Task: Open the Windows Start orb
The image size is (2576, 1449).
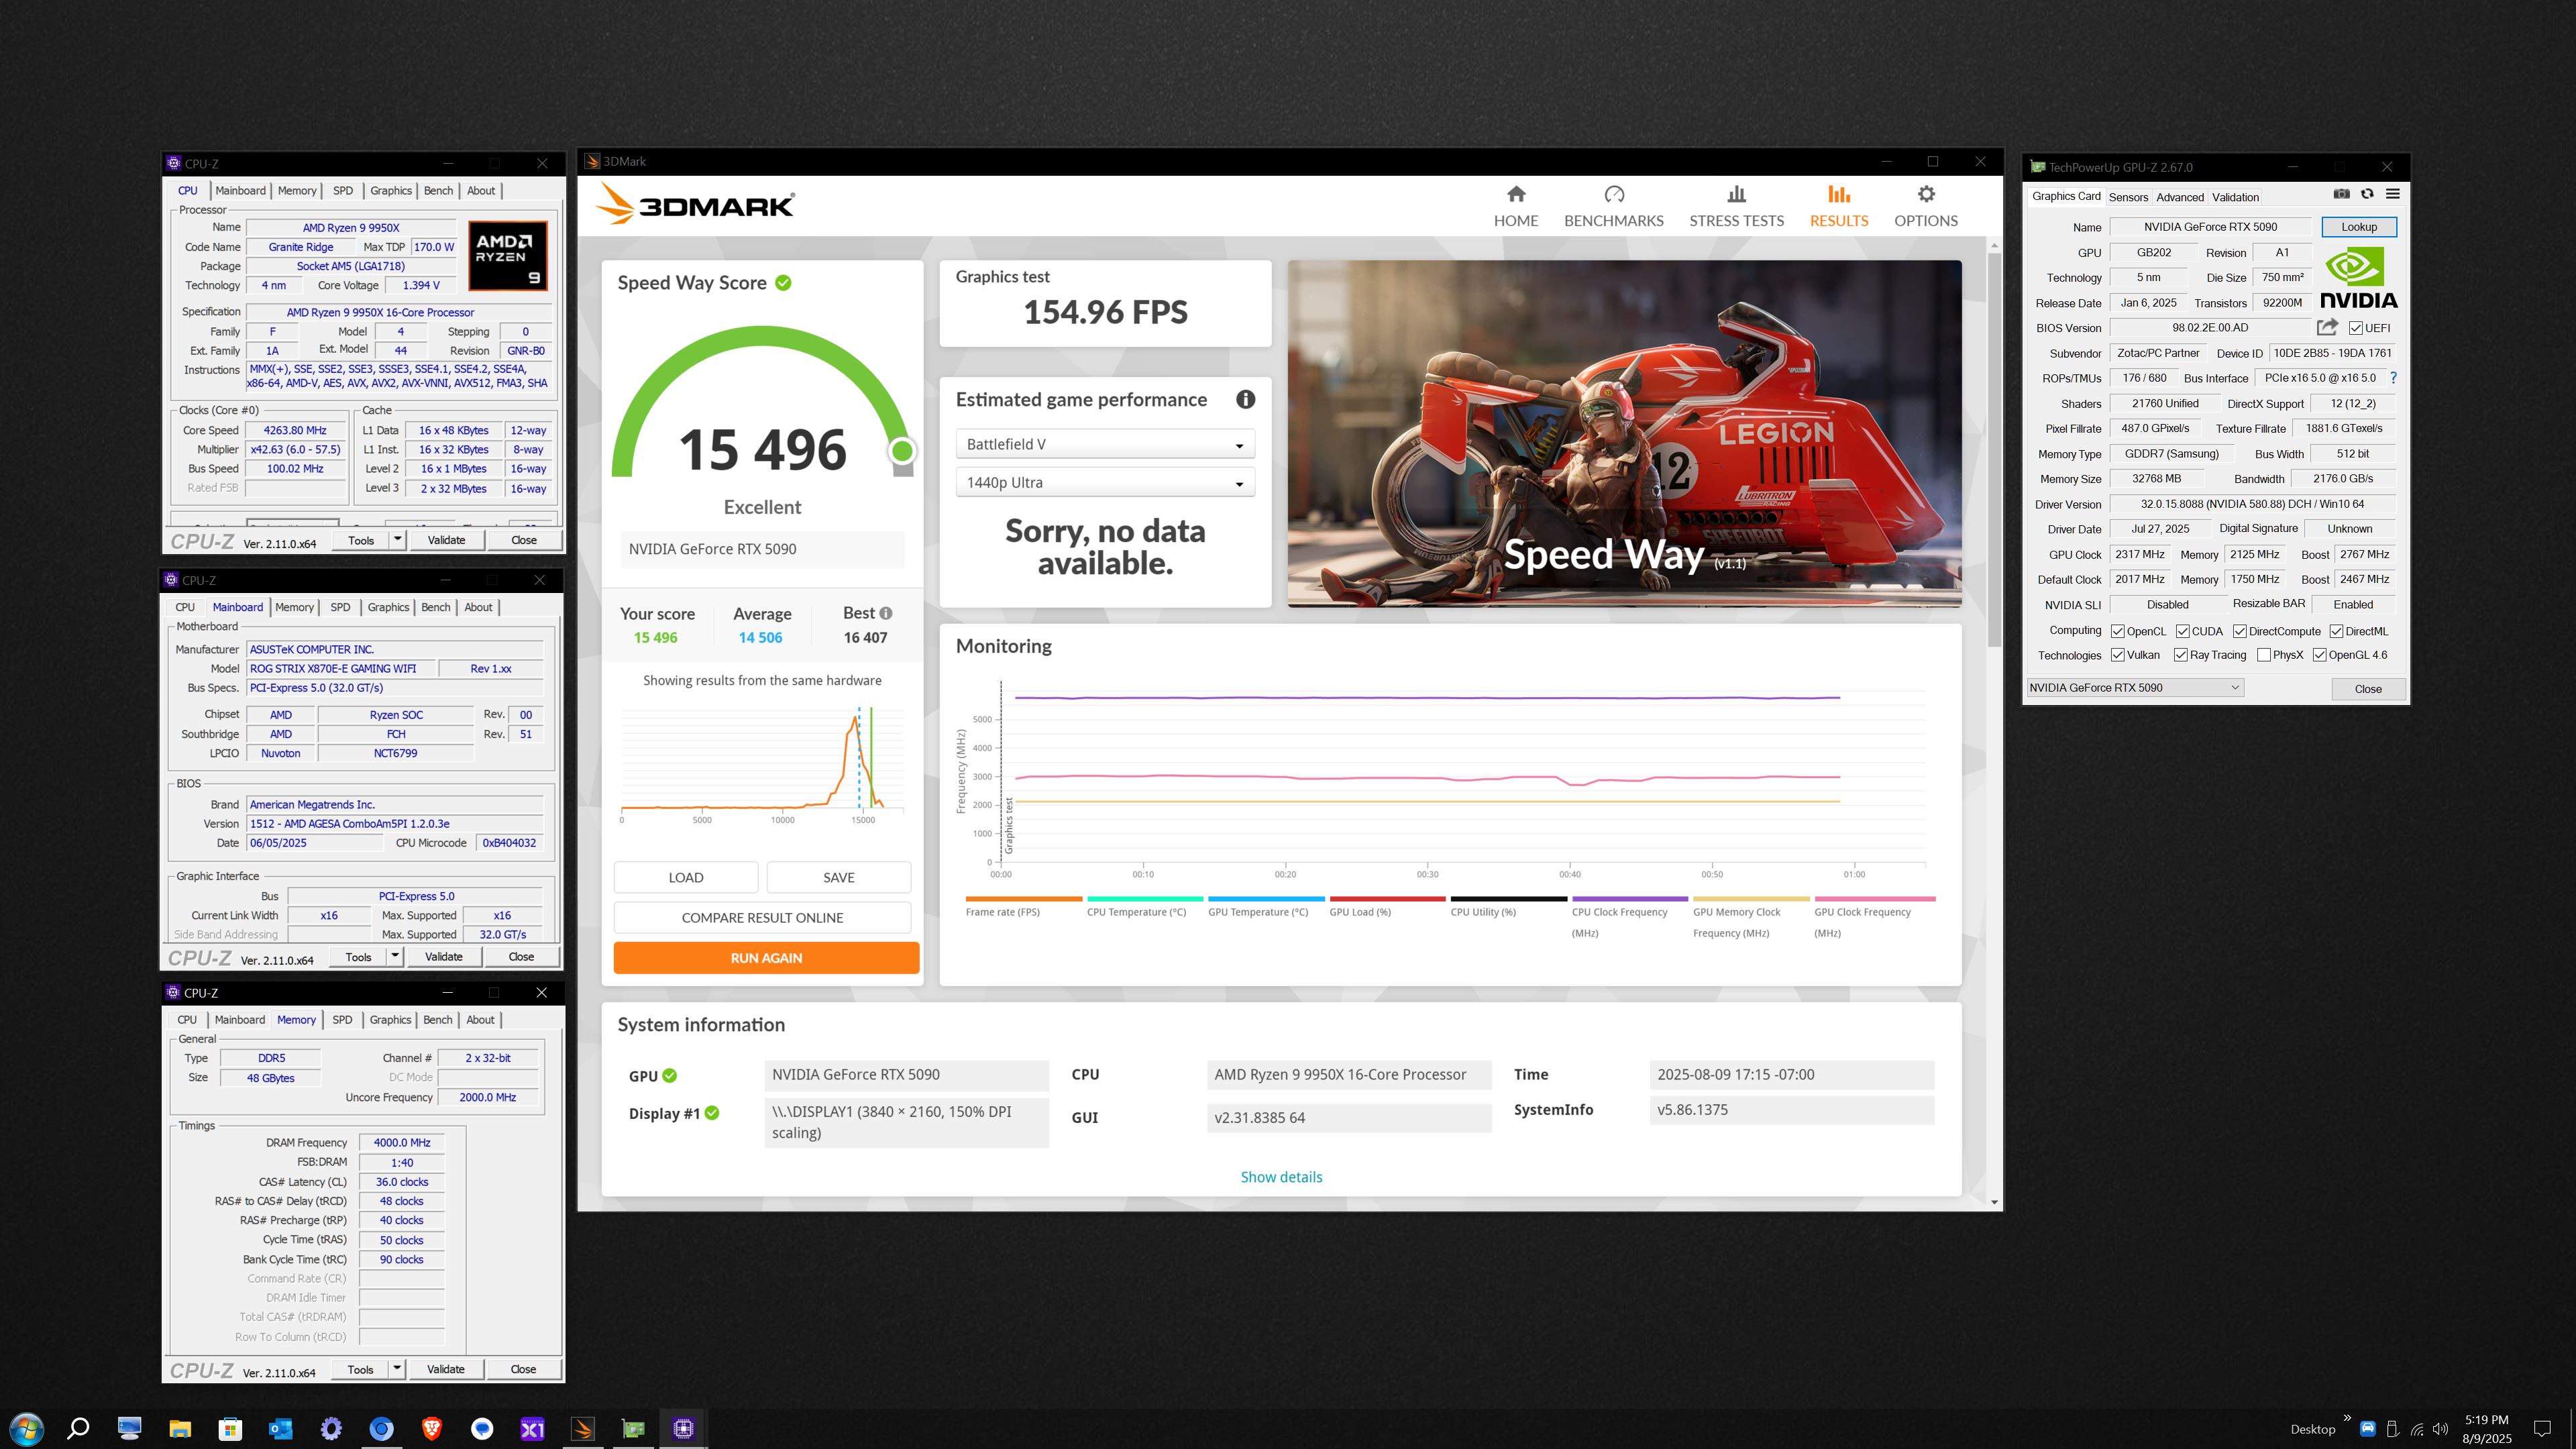Action: click(x=26, y=1429)
